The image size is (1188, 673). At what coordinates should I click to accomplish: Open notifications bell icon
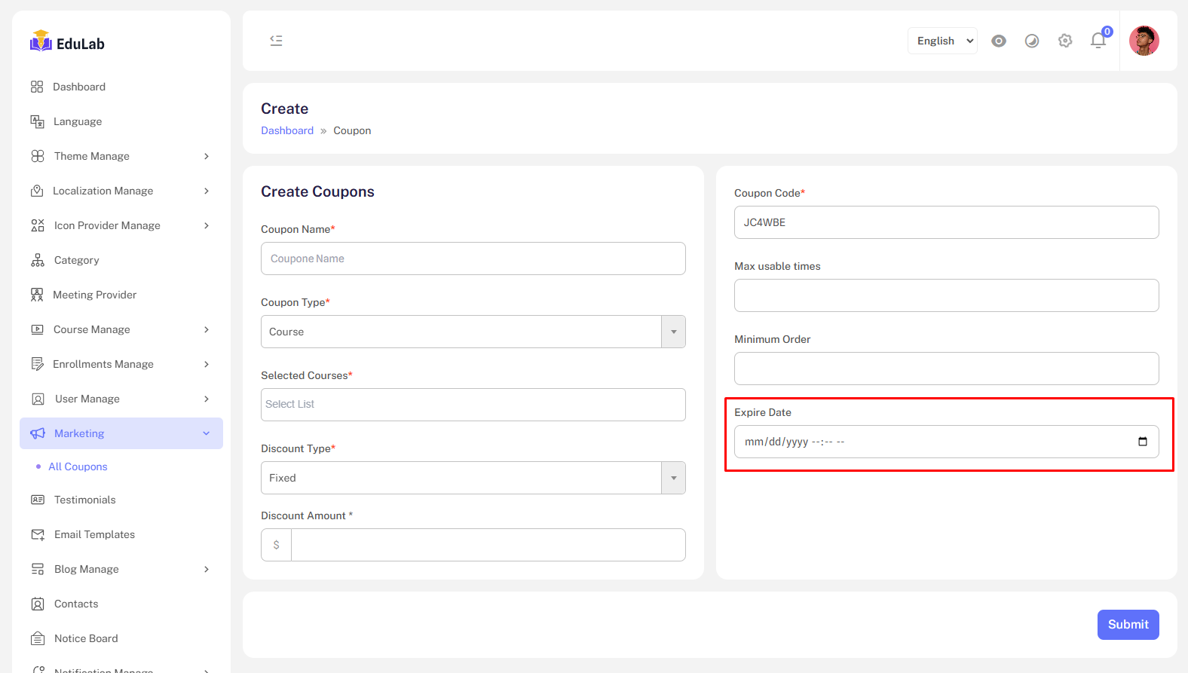[x=1098, y=41]
